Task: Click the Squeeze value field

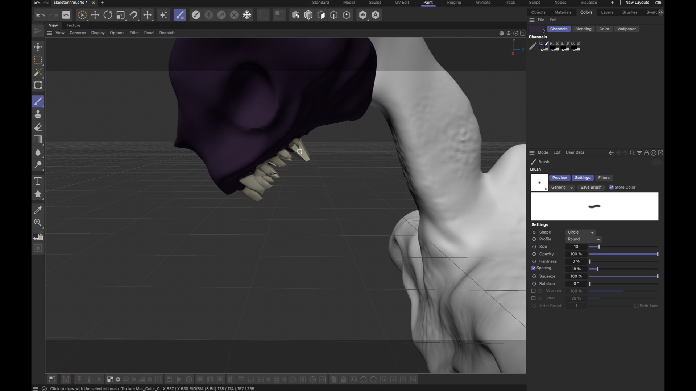Action: 576,276
